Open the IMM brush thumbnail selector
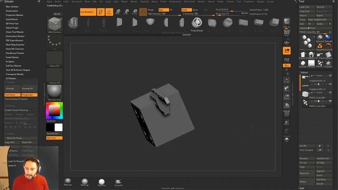Viewport: 338px width, 190px height. pos(54,25)
